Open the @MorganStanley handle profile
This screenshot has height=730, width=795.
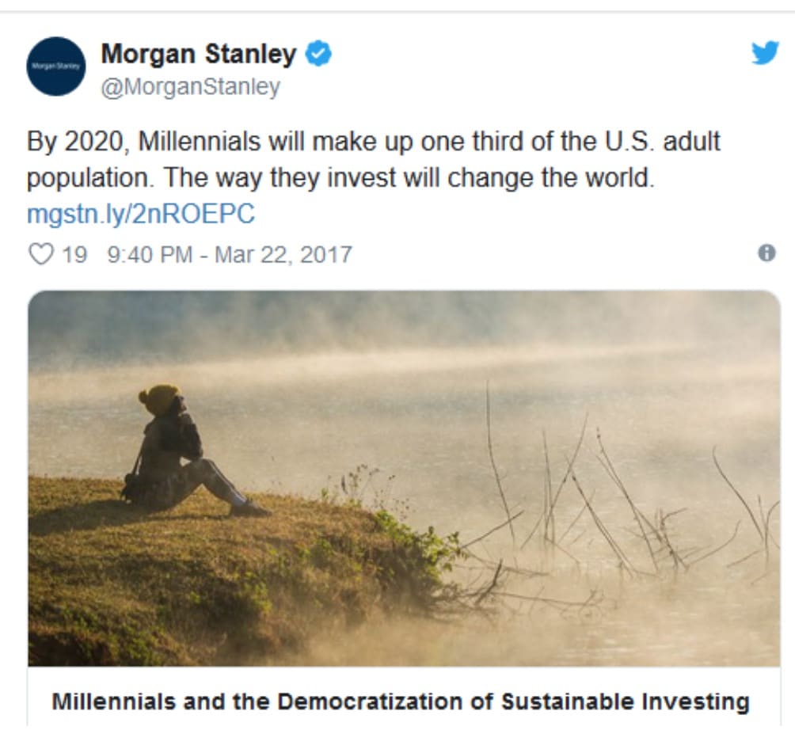pos(190,86)
